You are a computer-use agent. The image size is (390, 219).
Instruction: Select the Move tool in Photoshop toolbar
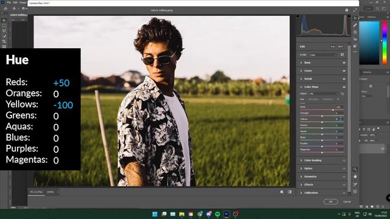click(4, 20)
